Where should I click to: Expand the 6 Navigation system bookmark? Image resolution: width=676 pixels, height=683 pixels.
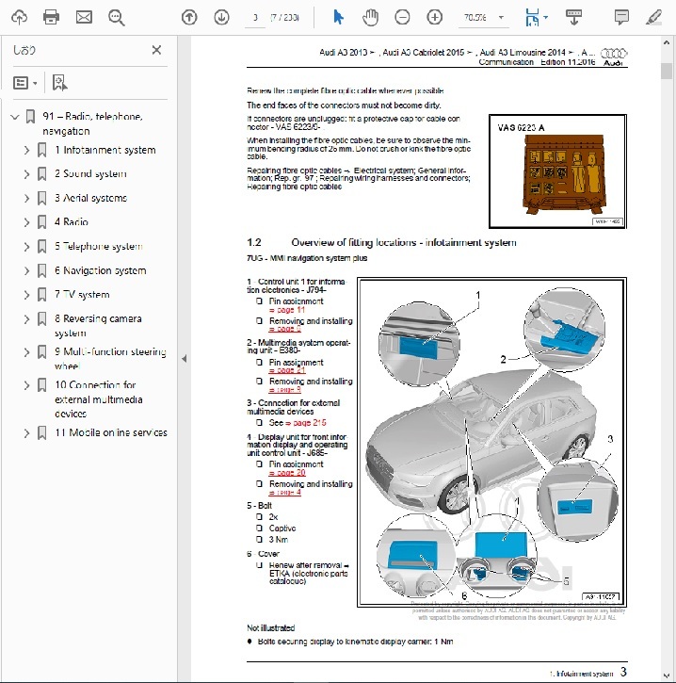pyautogui.click(x=26, y=271)
